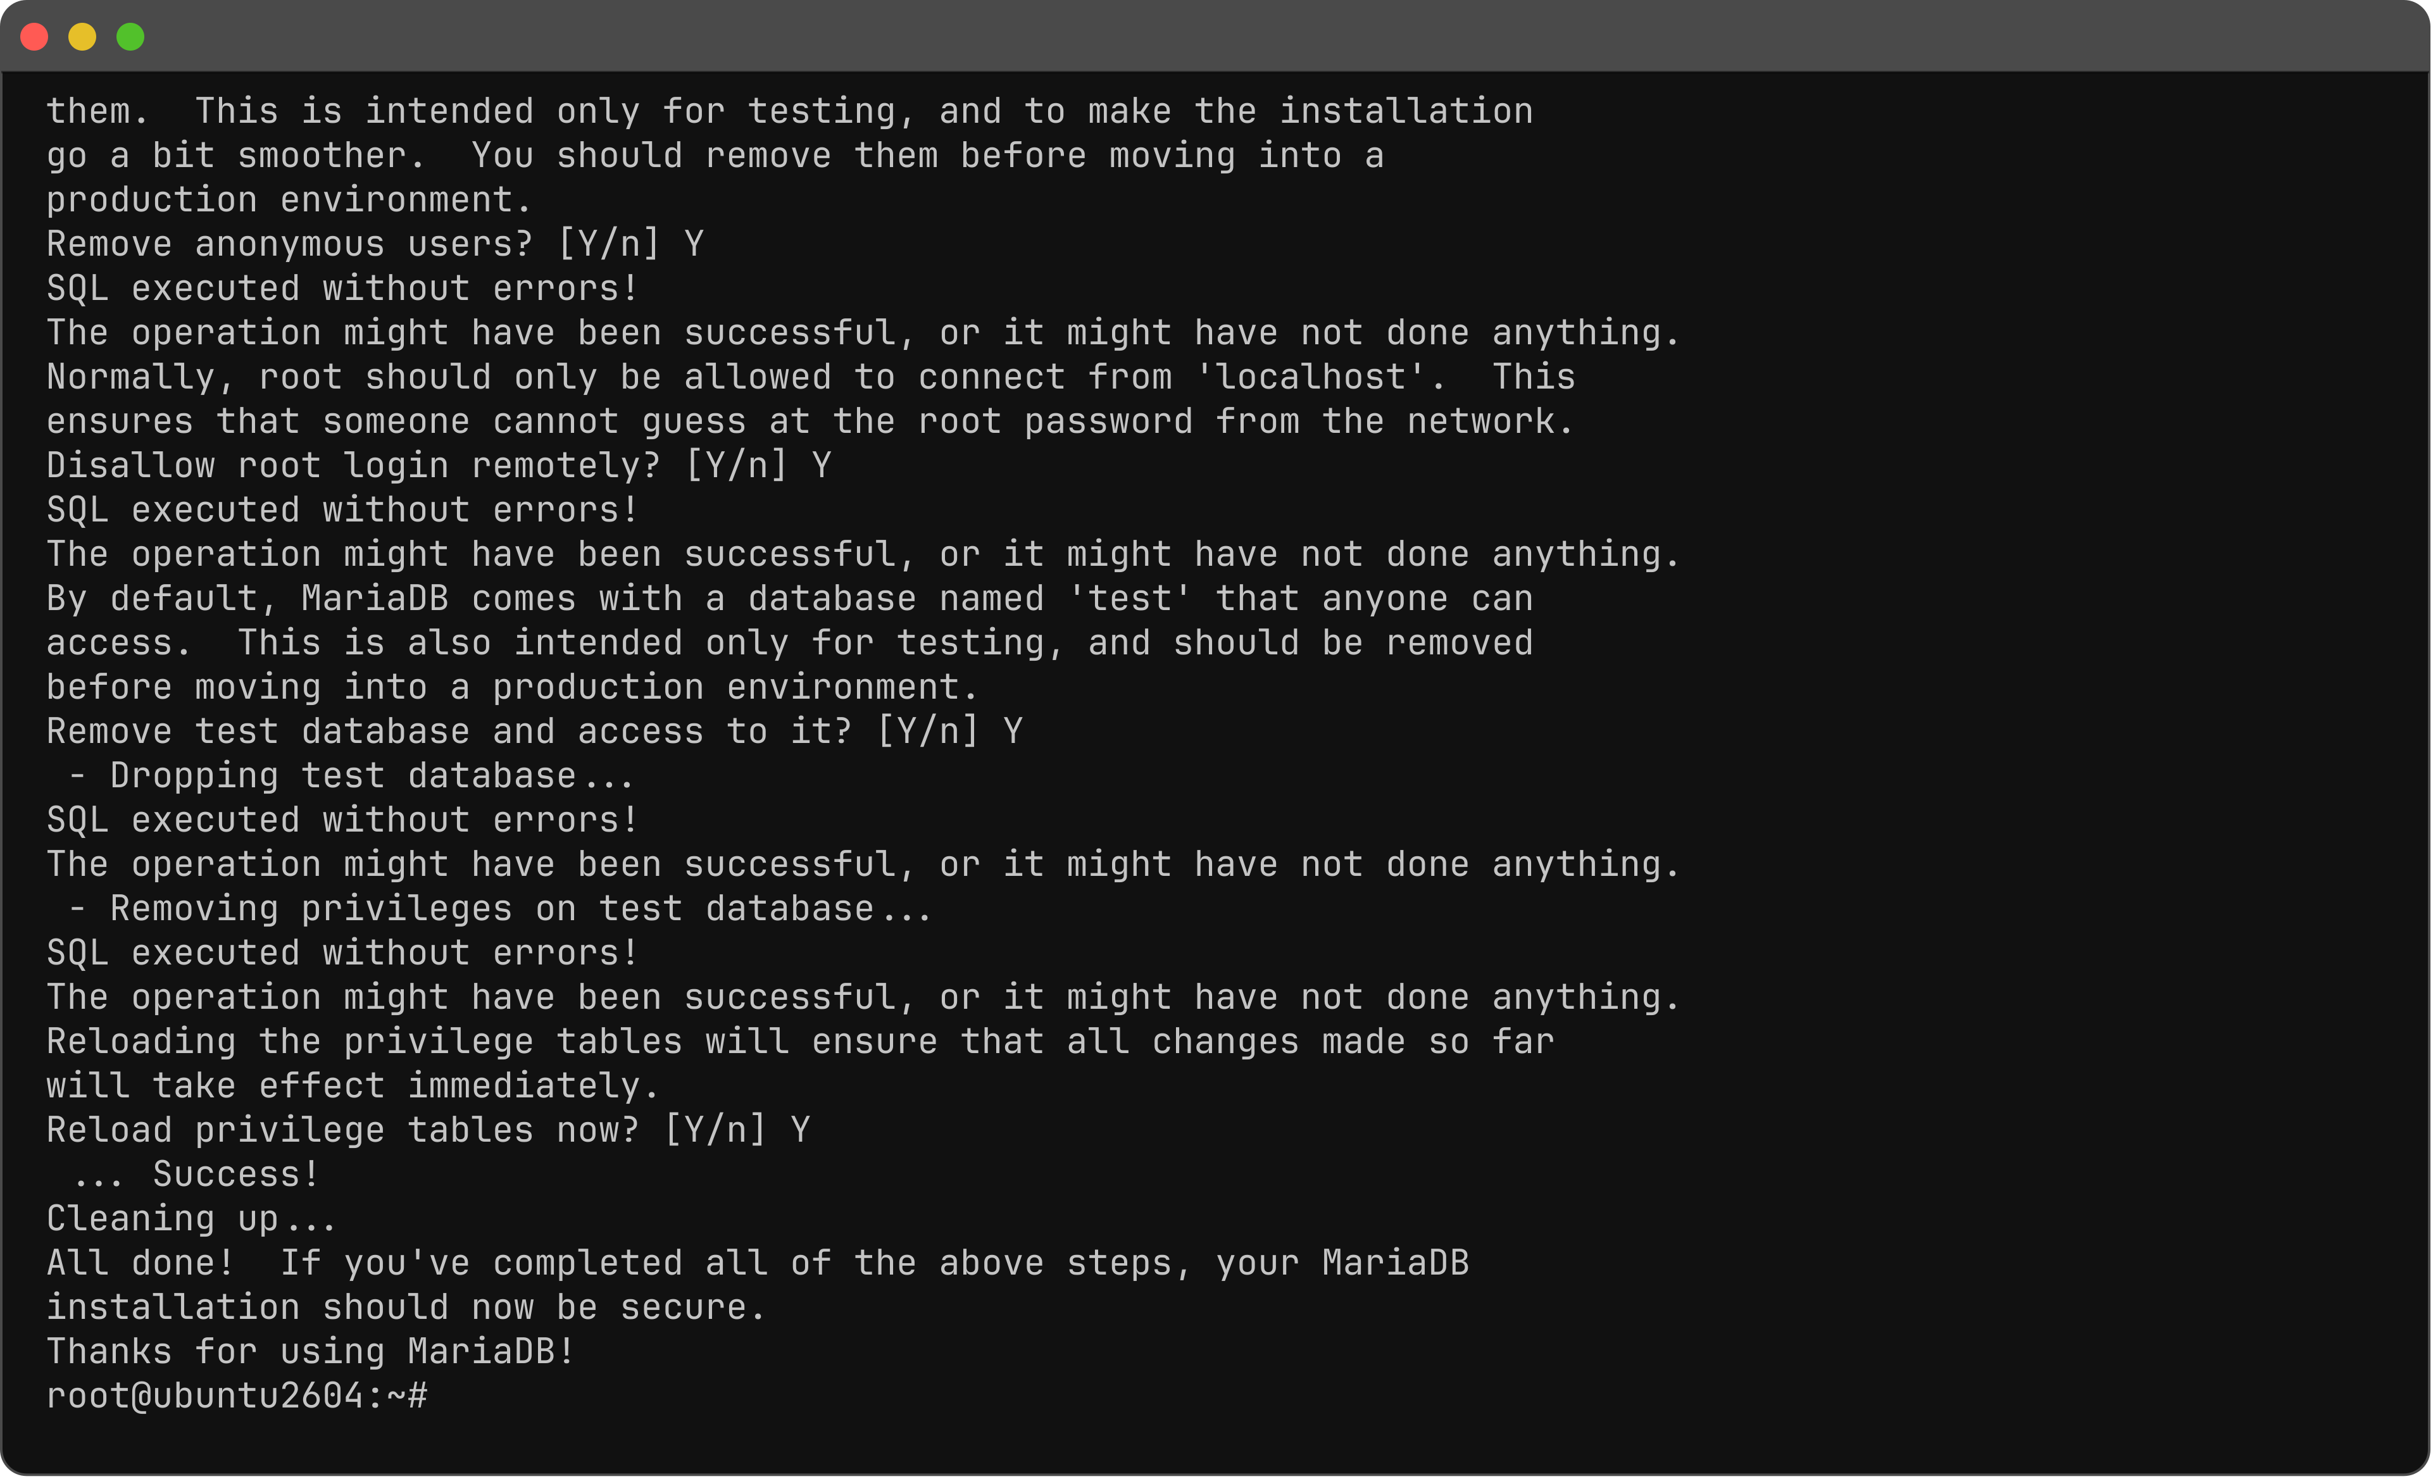
Task: Click the 'will take effect immediately.' line
Action: coord(353,1086)
